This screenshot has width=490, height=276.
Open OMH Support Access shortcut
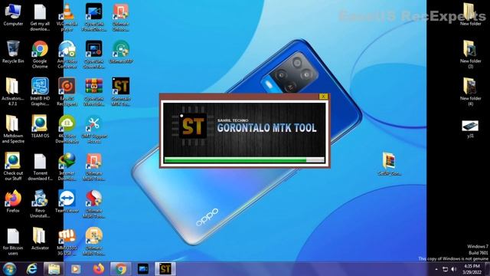pos(93,129)
